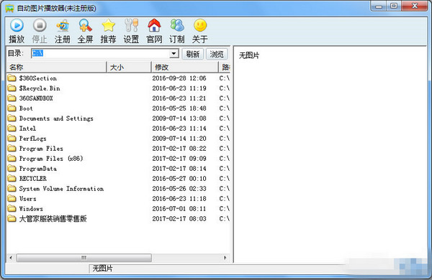Click the app icon in the title bar
This screenshot has width=432, height=280.
coord(9,8)
